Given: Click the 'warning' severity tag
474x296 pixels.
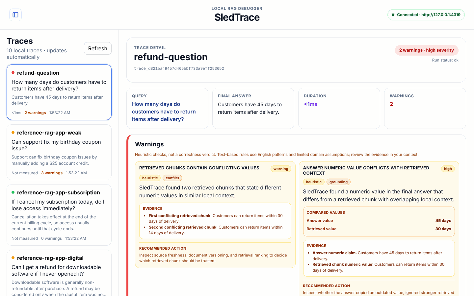Looking at the screenshot, I should 281,169.
